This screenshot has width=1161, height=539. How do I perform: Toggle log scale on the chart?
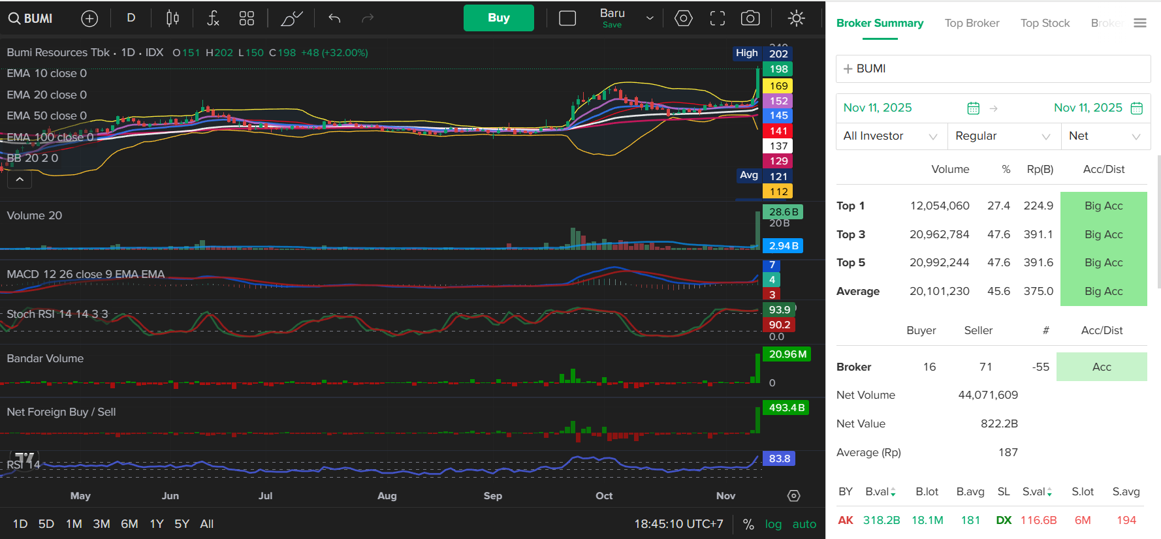click(x=773, y=524)
